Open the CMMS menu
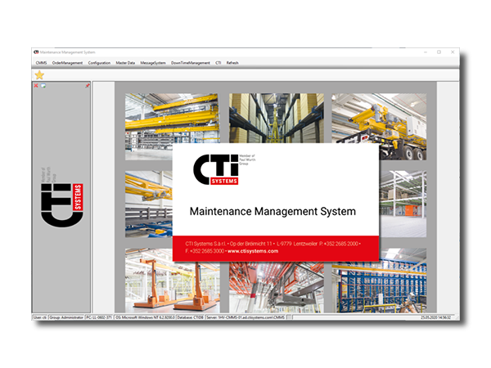The height and width of the screenshot is (368, 491). pos(41,63)
